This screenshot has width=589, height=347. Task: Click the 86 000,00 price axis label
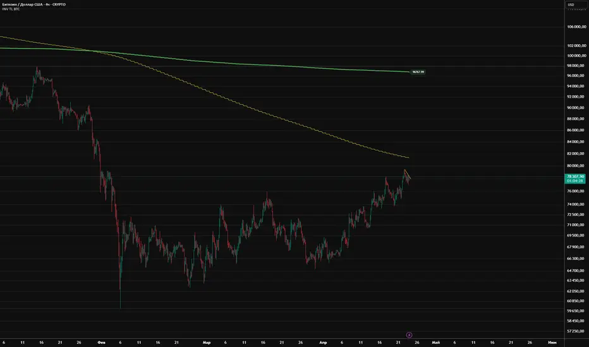576,130
